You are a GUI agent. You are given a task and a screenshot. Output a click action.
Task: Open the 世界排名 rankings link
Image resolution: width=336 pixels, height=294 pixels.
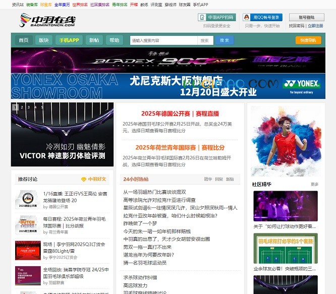80,5
